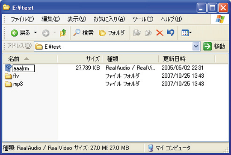The image size is (231, 155).
Task: Click the 2007/10/25 13:43 date in the mp3 row
Action: [183, 84]
